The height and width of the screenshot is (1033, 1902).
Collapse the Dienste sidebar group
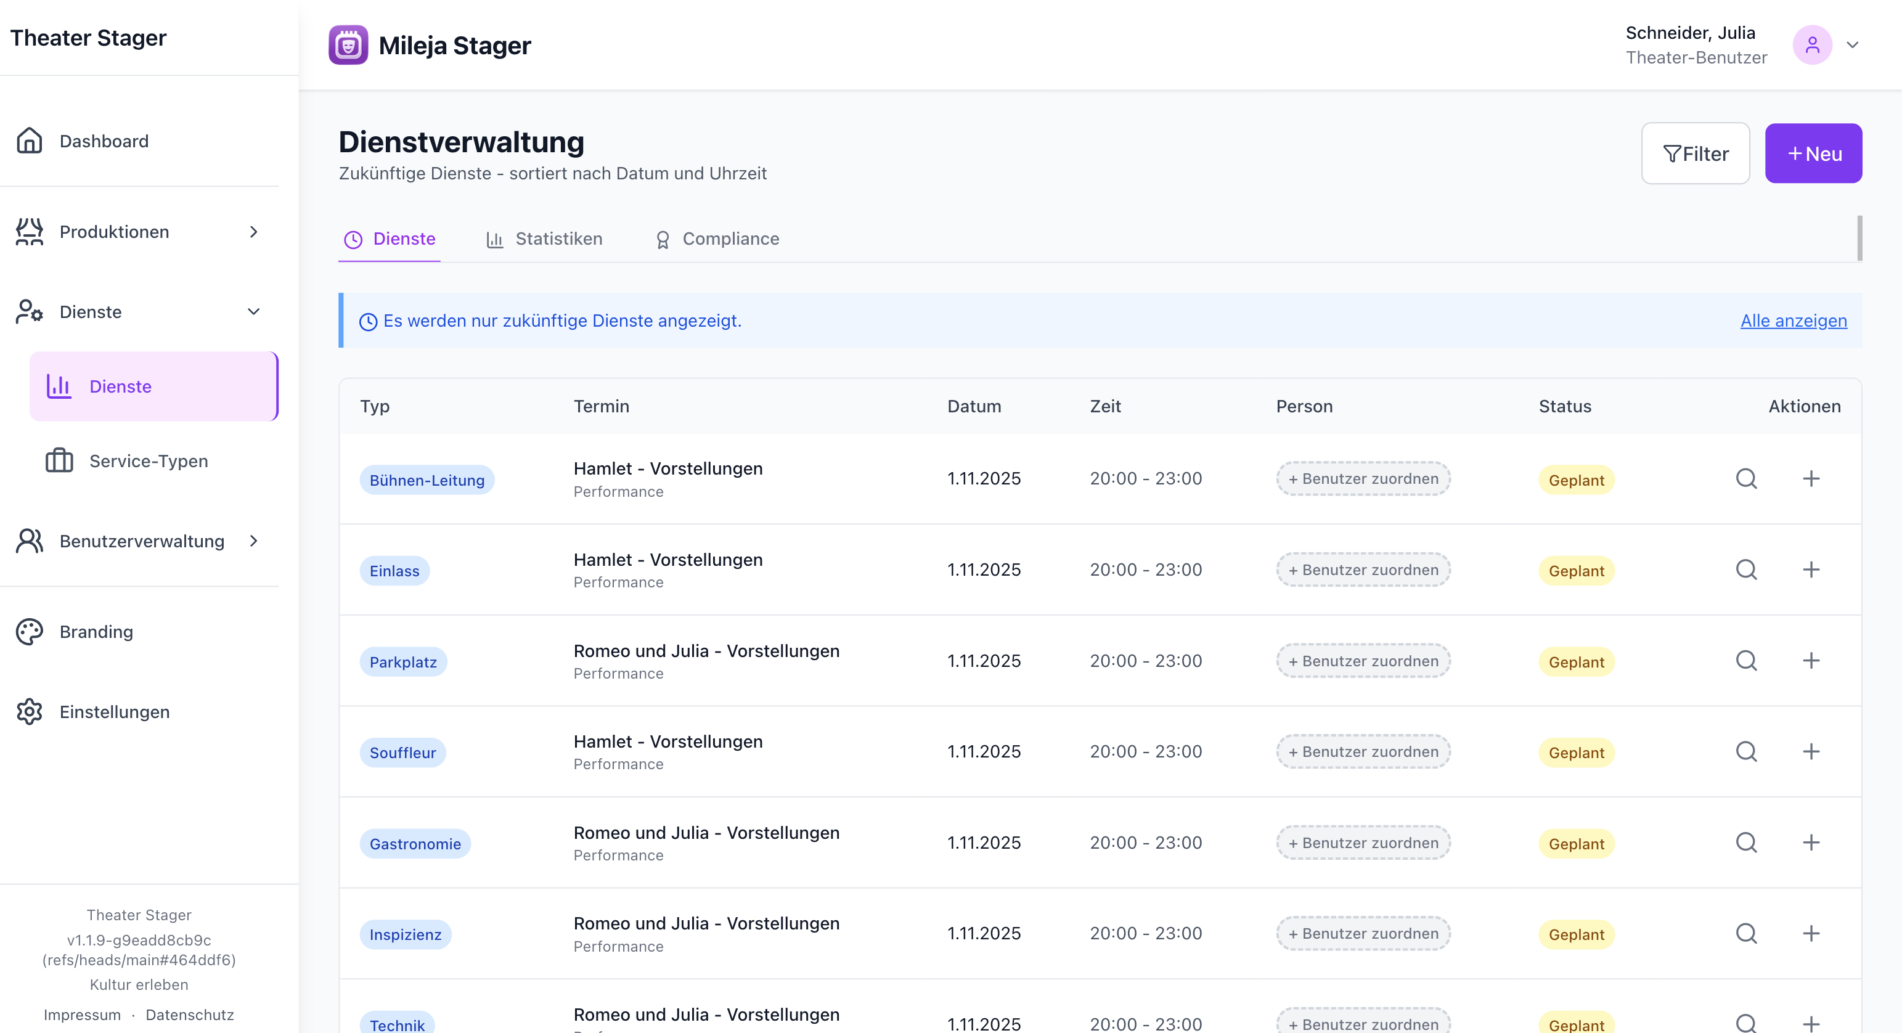click(x=253, y=312)
